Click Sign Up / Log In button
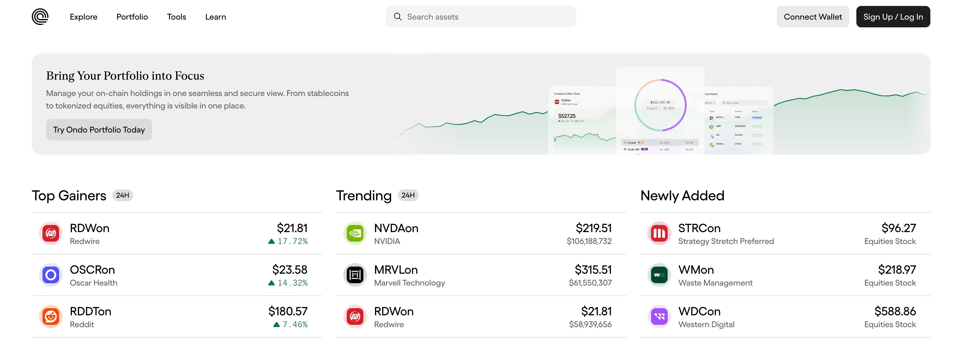 coord(893,17)
